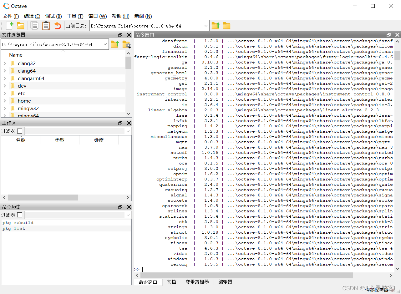Close the file browser panel
Screen dimensions: 401x294
point(129,35)
